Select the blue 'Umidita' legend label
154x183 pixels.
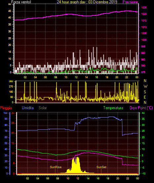pyautogui.click(x=28, y=108)
